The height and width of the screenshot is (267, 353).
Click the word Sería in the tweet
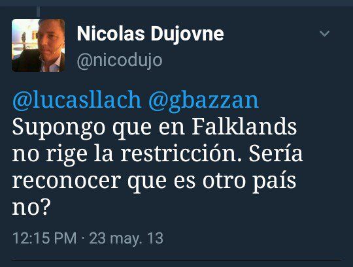pos(276,153)
